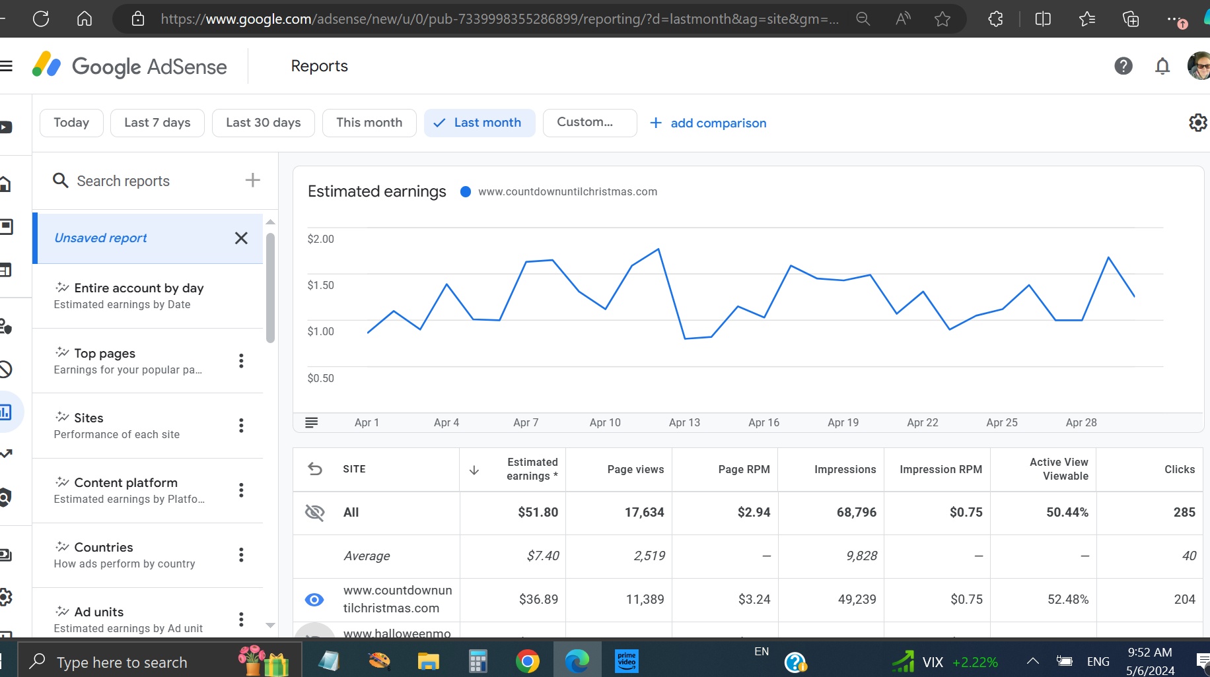Open notifications bell
This screenshot has height=677, width=1210.
[x=1162, y=66]
